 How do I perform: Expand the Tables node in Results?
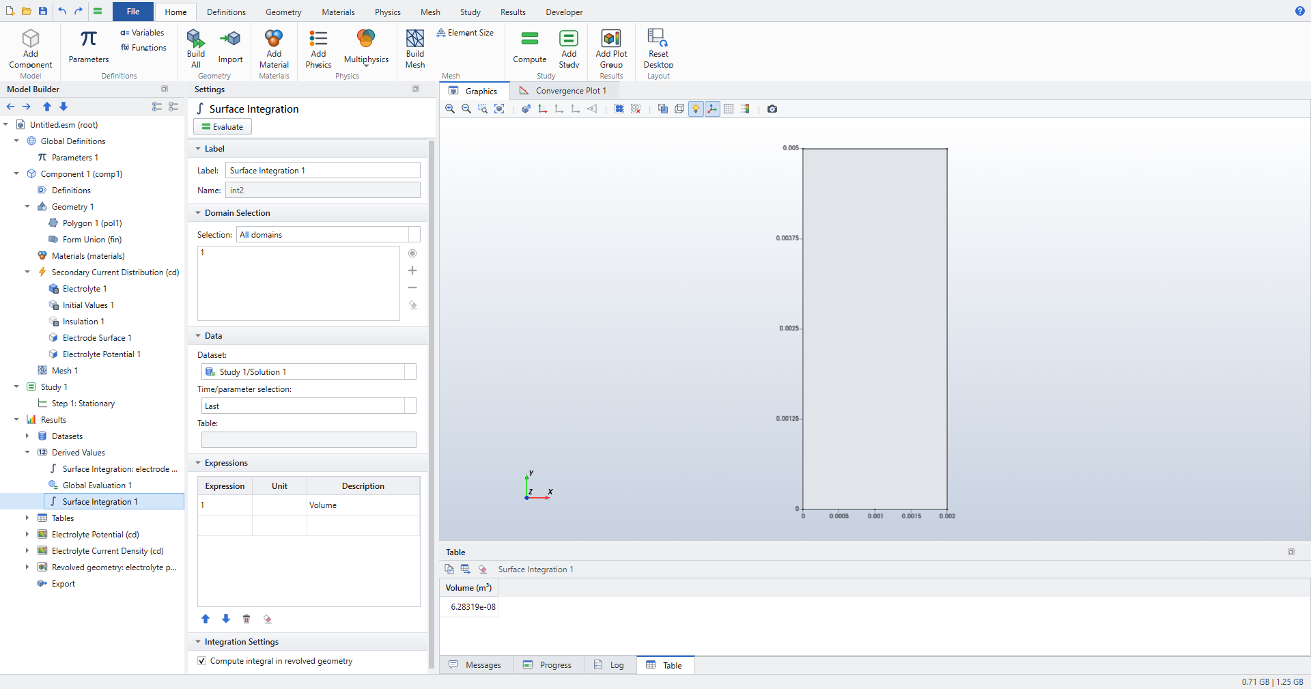point(27,518)
